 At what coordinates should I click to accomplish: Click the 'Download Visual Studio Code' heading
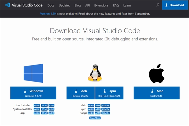(95, 31)
